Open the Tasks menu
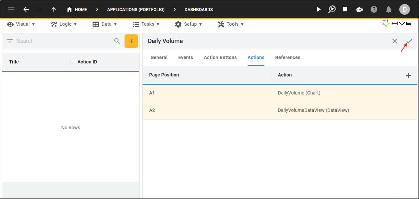 pyautogui.click(x=146, y=24)
